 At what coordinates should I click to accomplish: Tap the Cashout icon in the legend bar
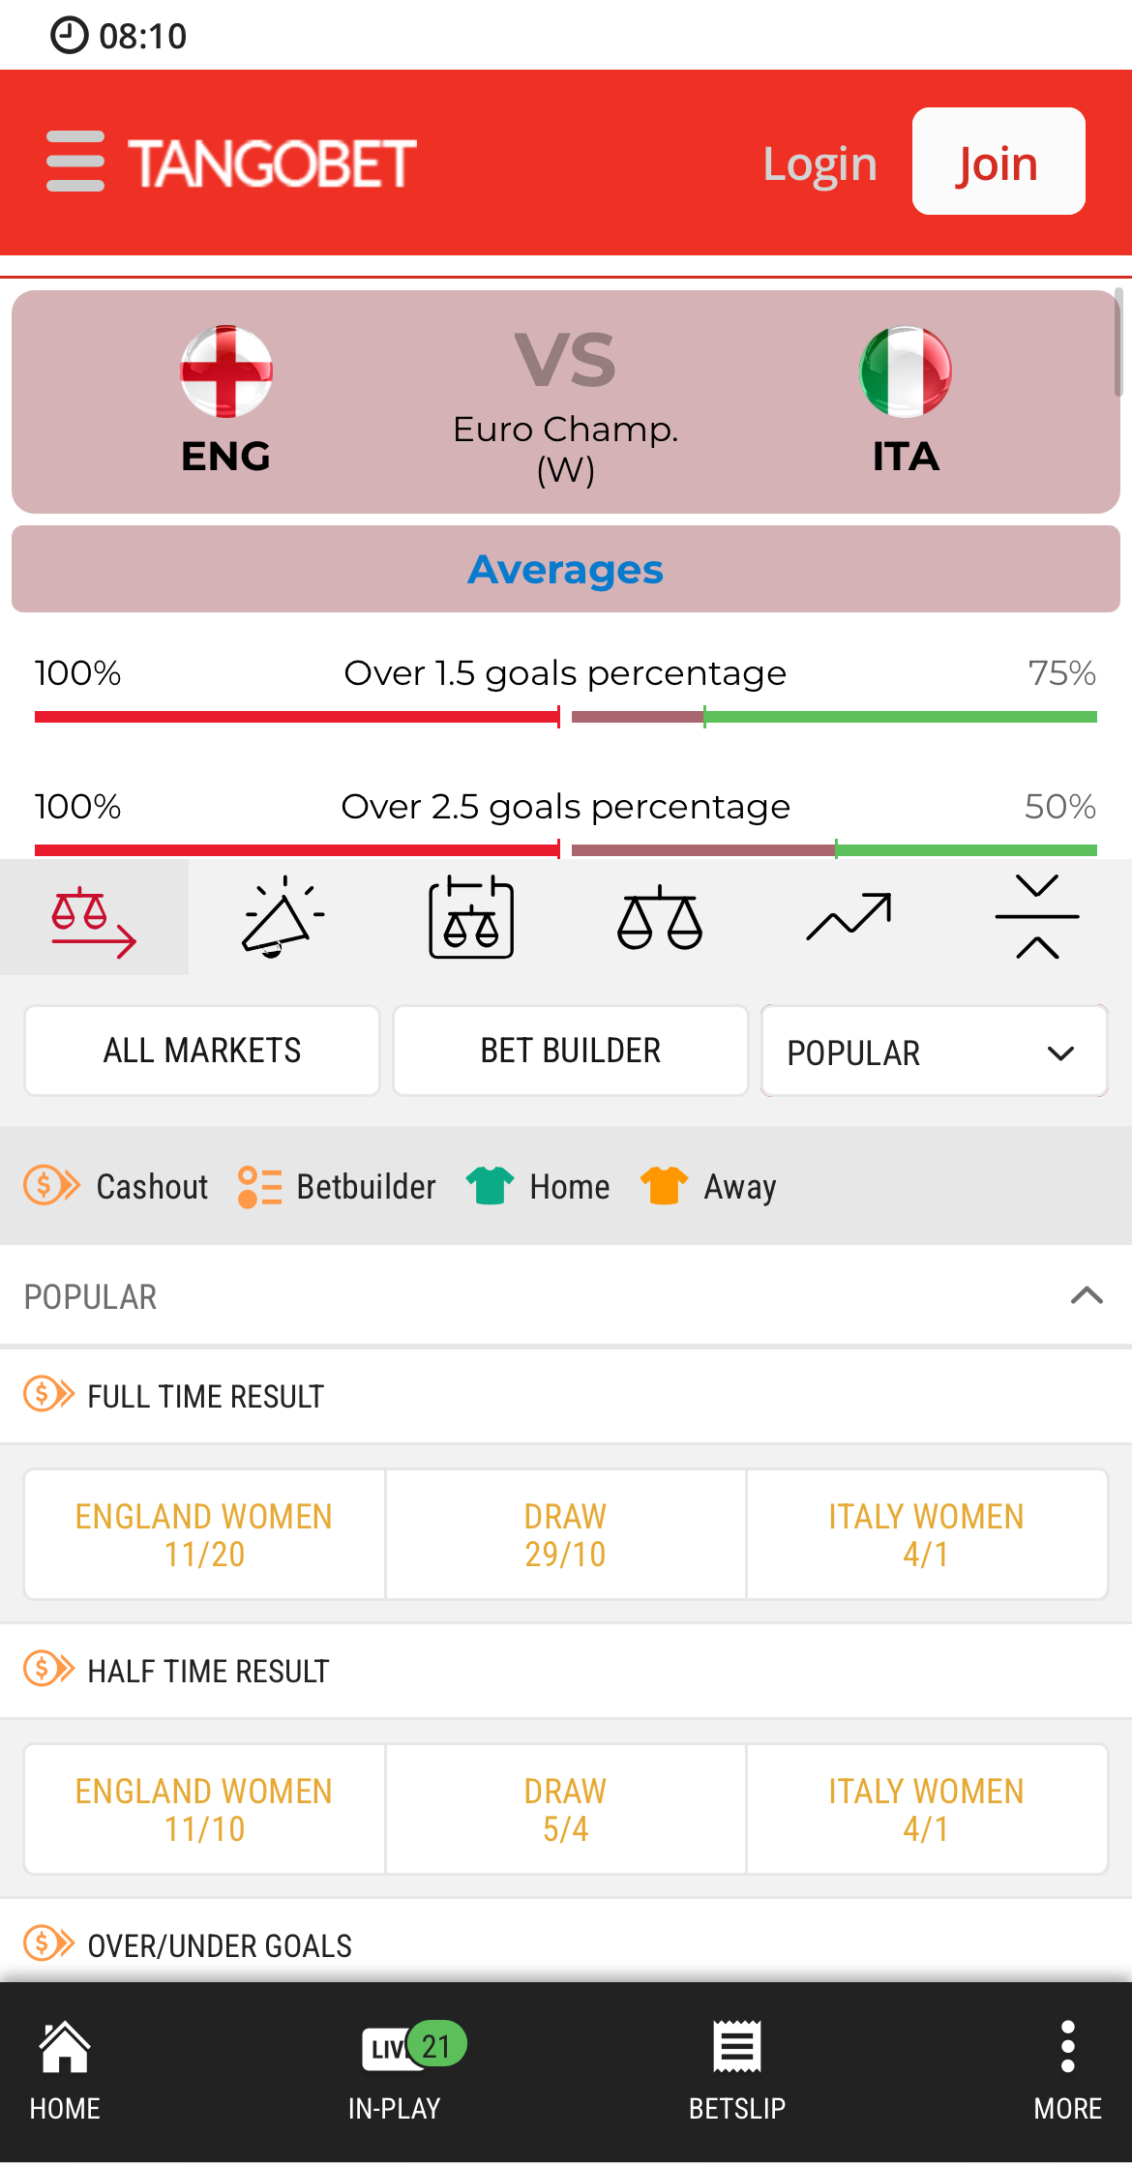[x=50, y=1185]
